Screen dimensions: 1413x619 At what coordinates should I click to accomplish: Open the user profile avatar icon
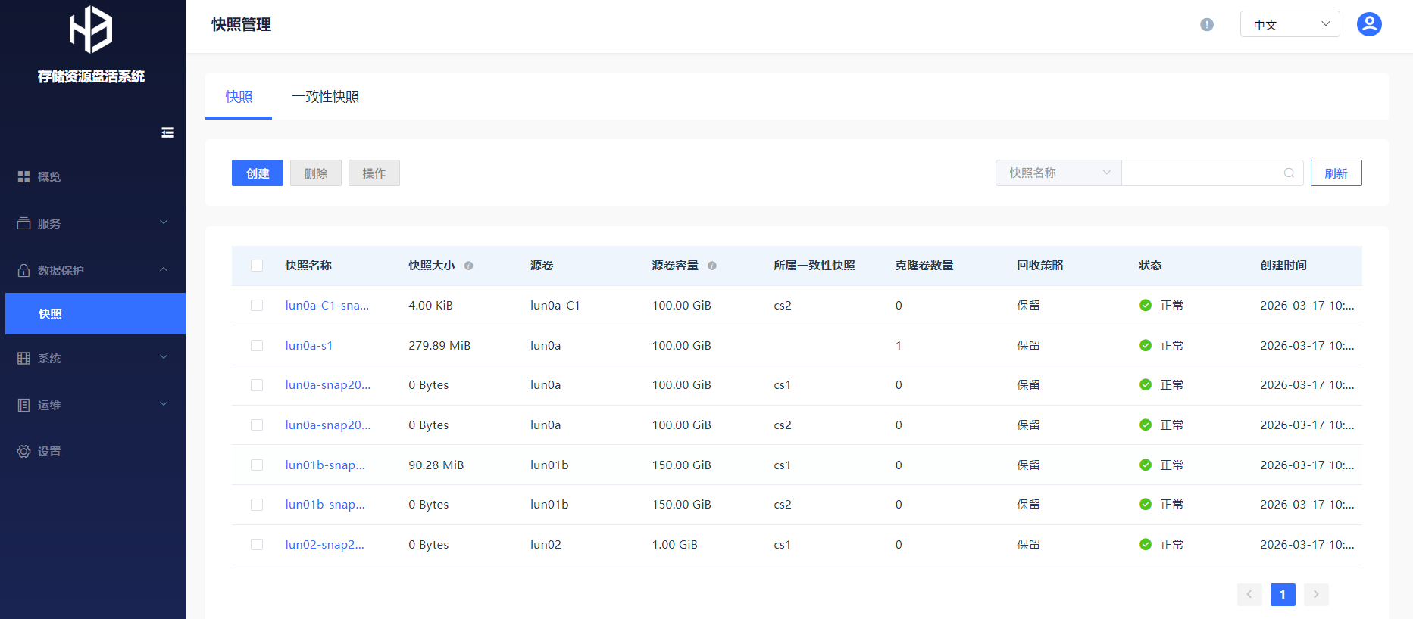point(1368,24)
